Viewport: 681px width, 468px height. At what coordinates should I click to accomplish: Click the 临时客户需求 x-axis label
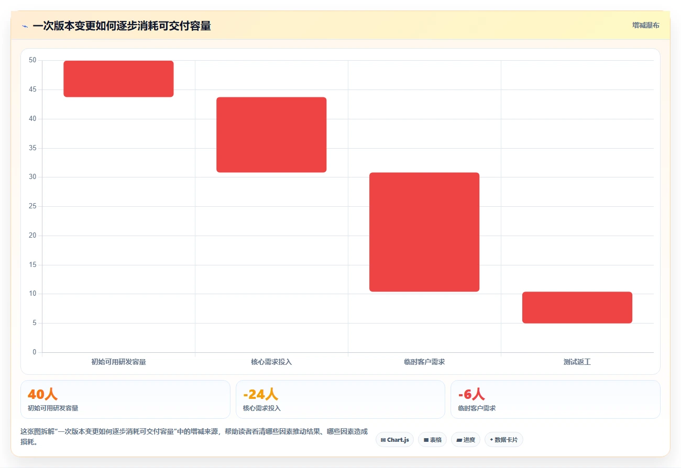click(424, 362)
